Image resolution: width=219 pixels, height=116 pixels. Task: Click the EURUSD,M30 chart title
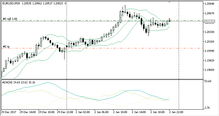coord(11,3)
